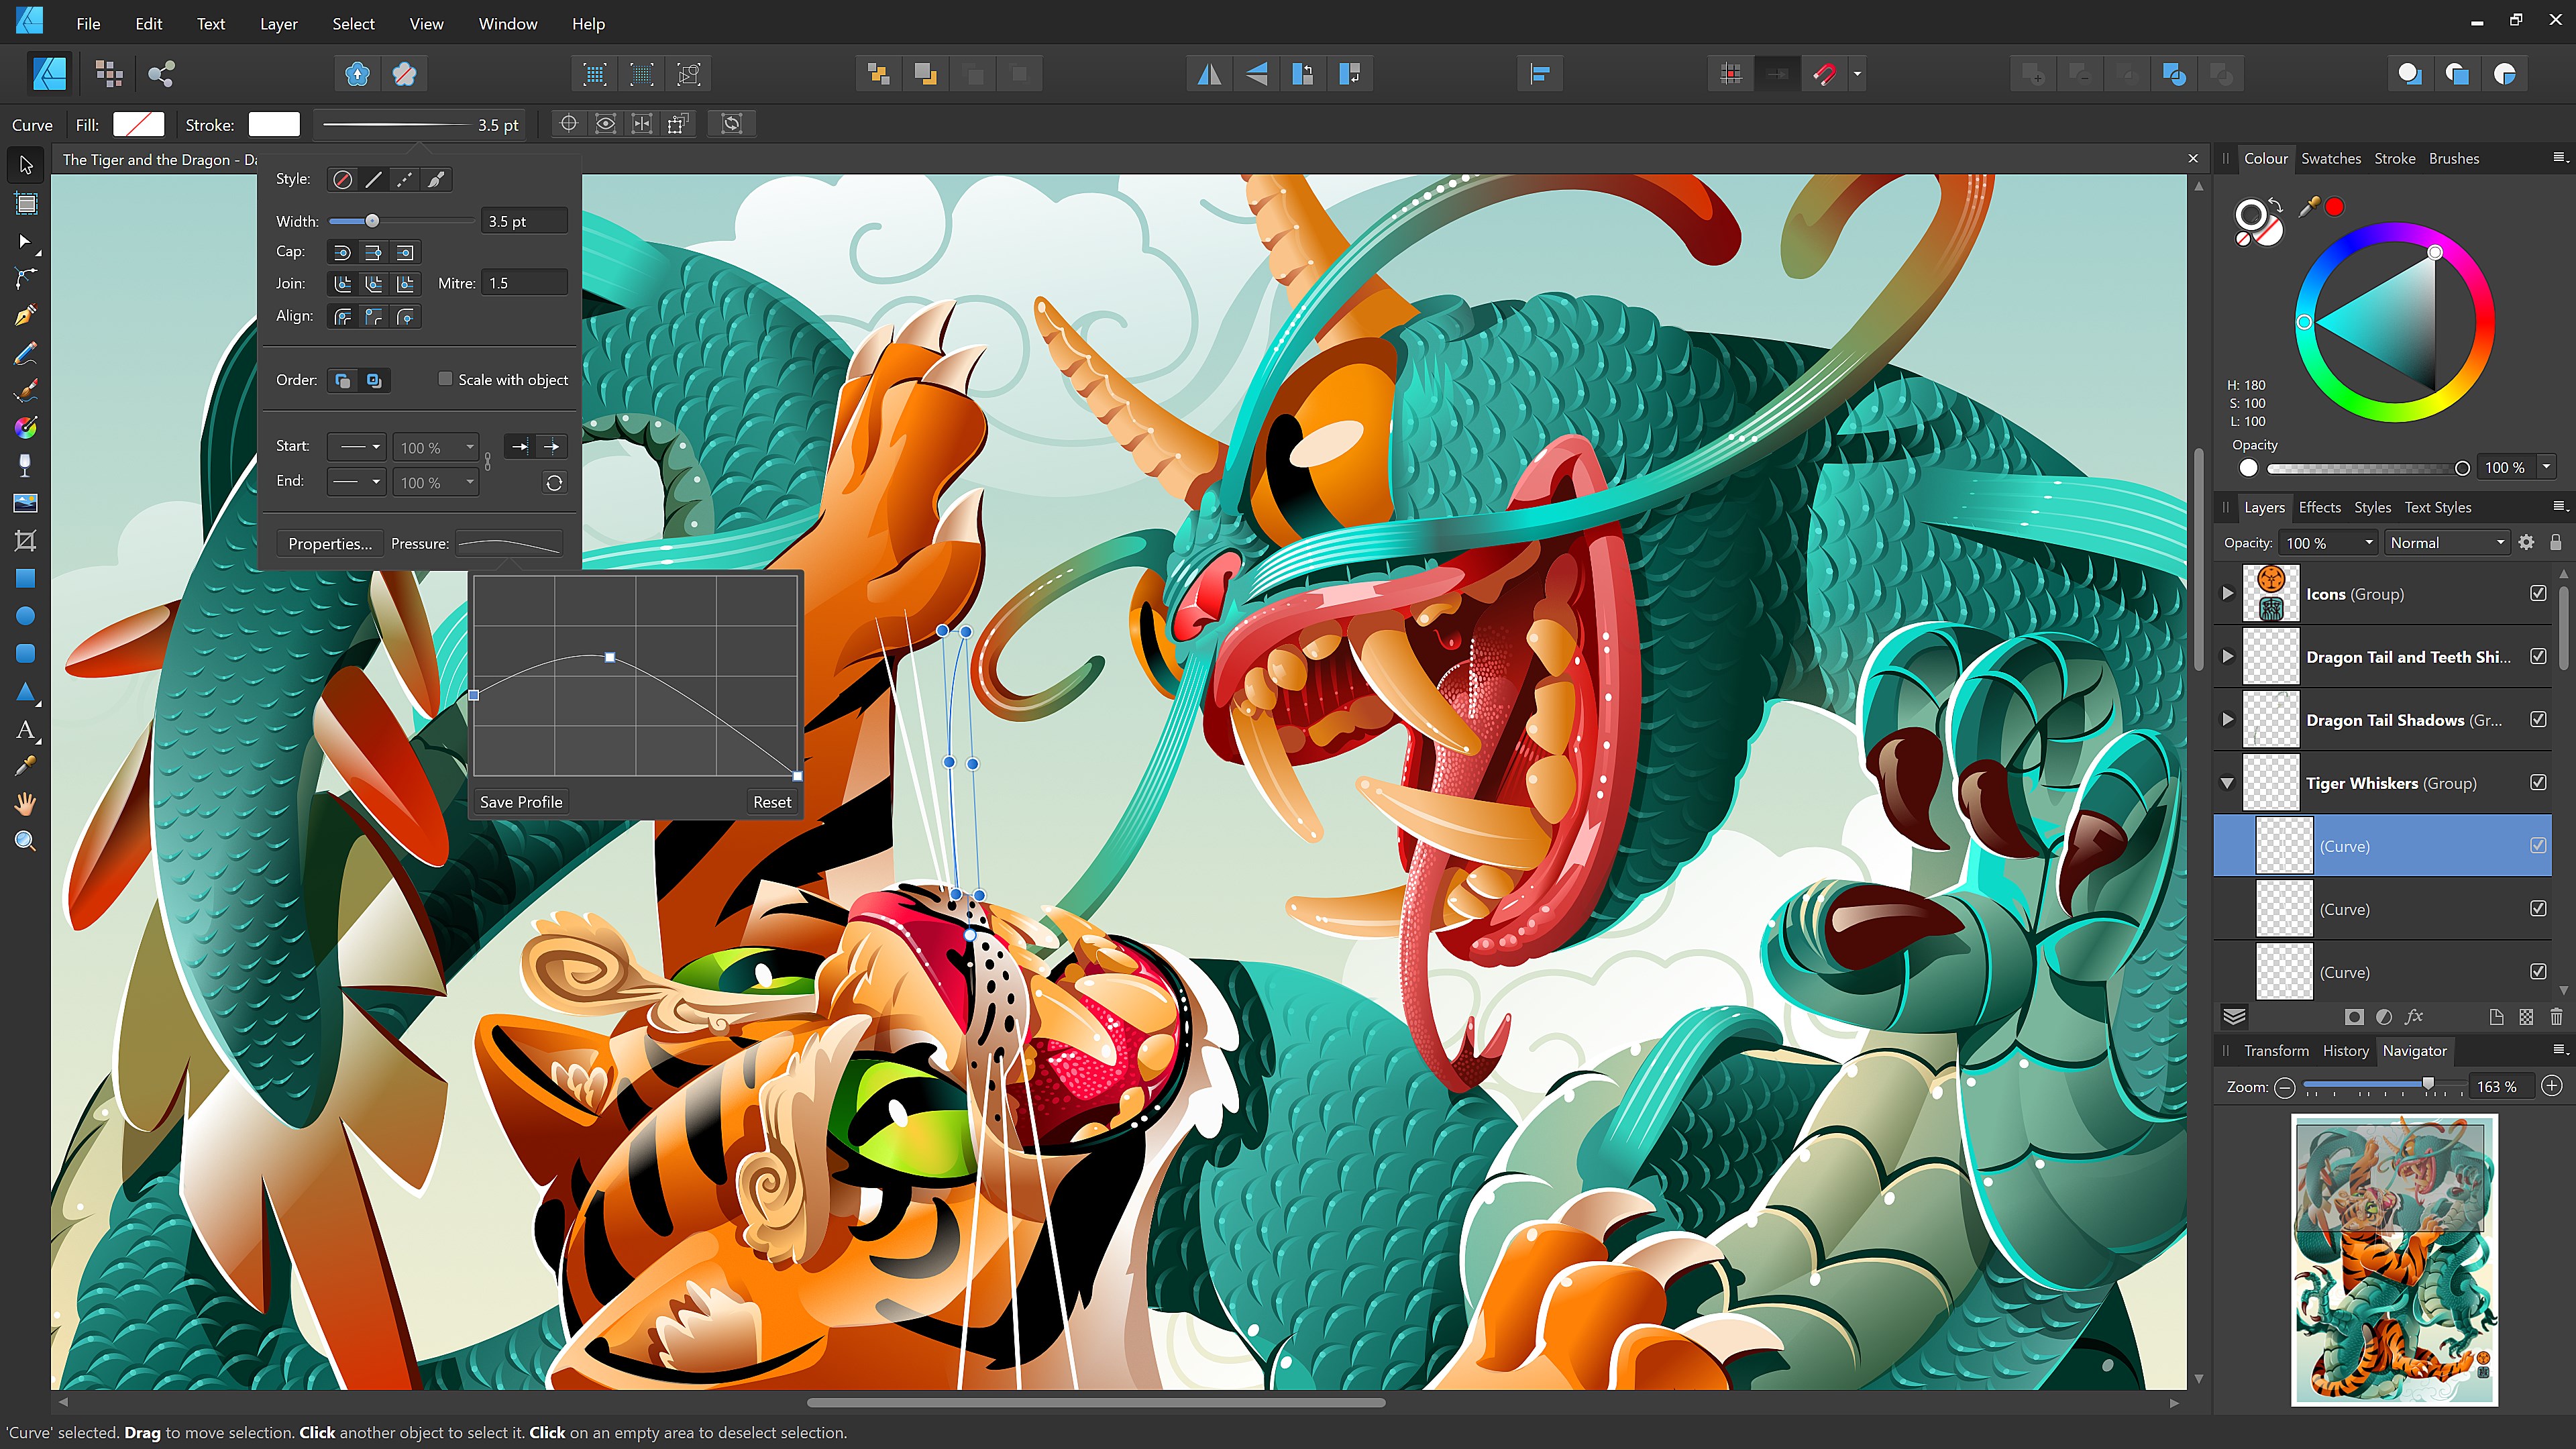Enable Scale with object
This screenshot has height=1449, width=2576.
tap(446, 379)
